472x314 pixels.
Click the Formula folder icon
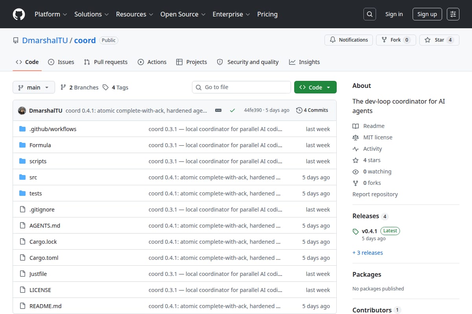(22, 145)
